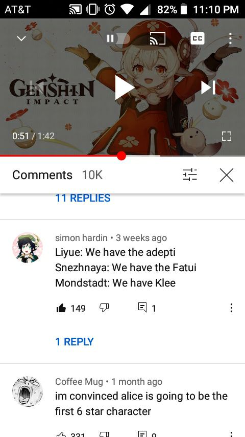Viewport: 245px width, 437px height.
Task: Expand the 11 REPLIES thread
Action: (83, 198)
